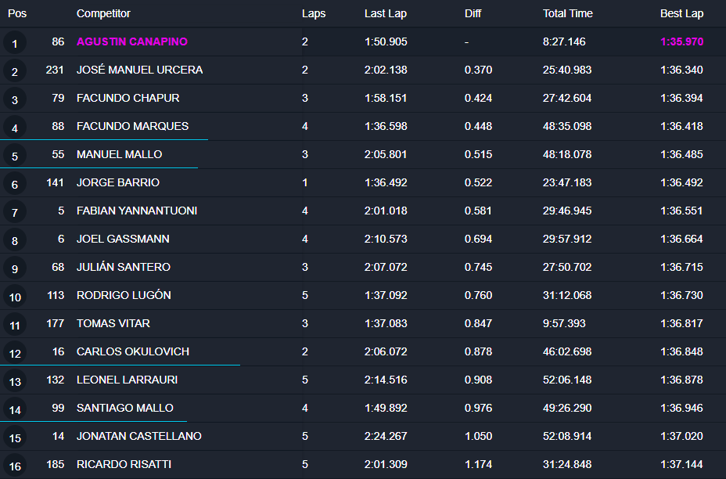Click the Competitor column header
Screen dimensions: 726x479
tap(103, 13)
